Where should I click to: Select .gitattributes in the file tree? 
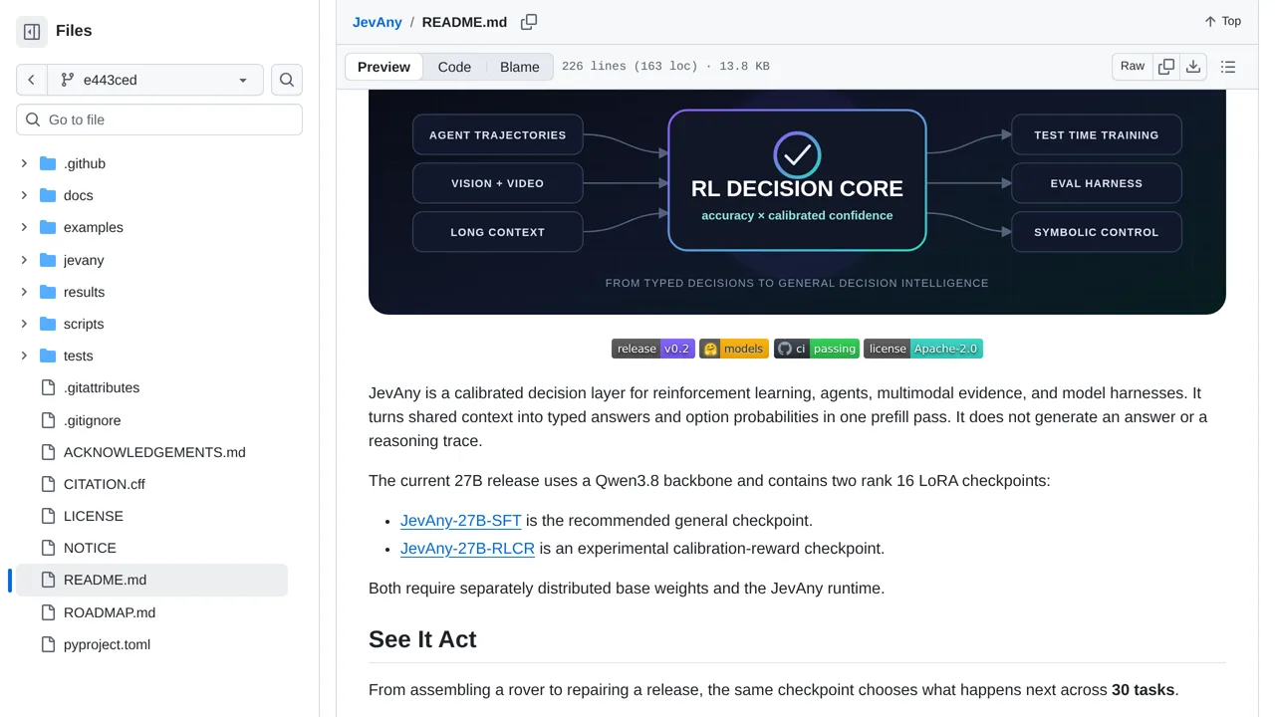coord(149,387)
